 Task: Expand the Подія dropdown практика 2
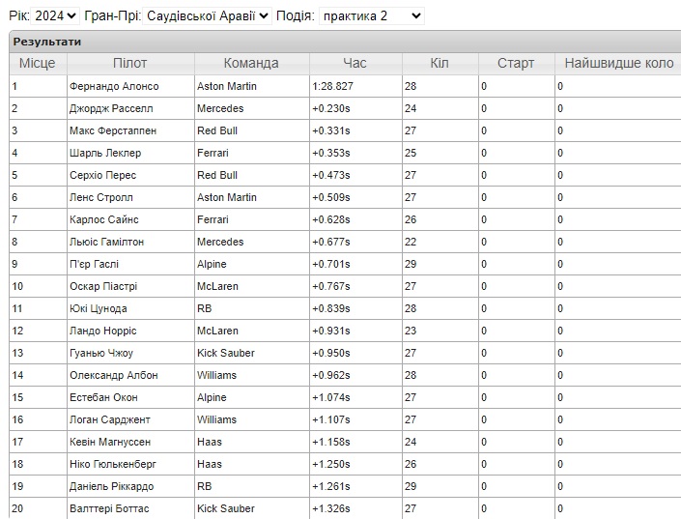pos(371,15)
